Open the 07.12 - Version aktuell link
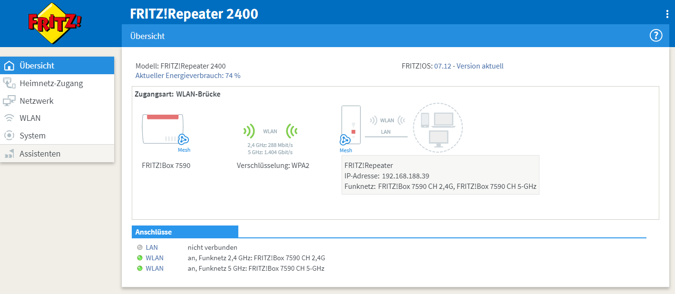The width and height of the screenshot is (675, 294). click(x=469, y=66)
